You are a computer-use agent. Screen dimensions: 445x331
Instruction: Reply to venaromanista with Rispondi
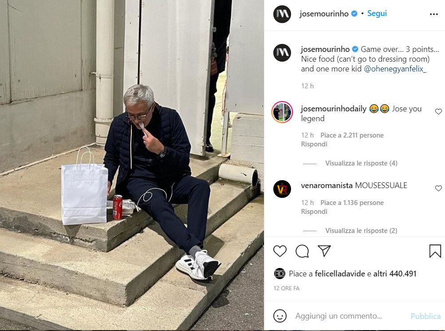pyautogui.click(x=314, y=212)
